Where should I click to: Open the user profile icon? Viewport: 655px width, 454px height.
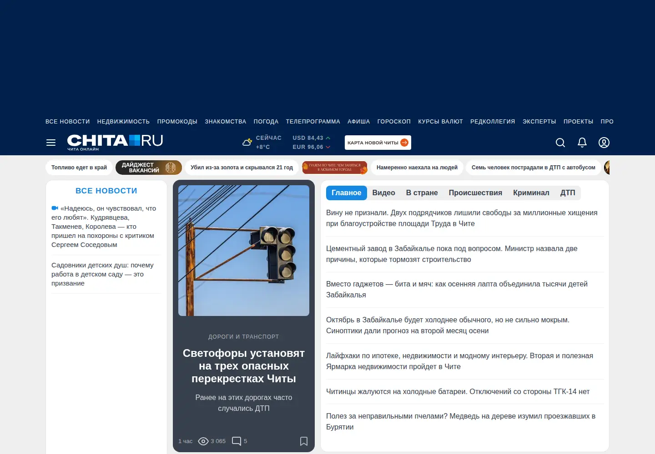pos(604,143)
